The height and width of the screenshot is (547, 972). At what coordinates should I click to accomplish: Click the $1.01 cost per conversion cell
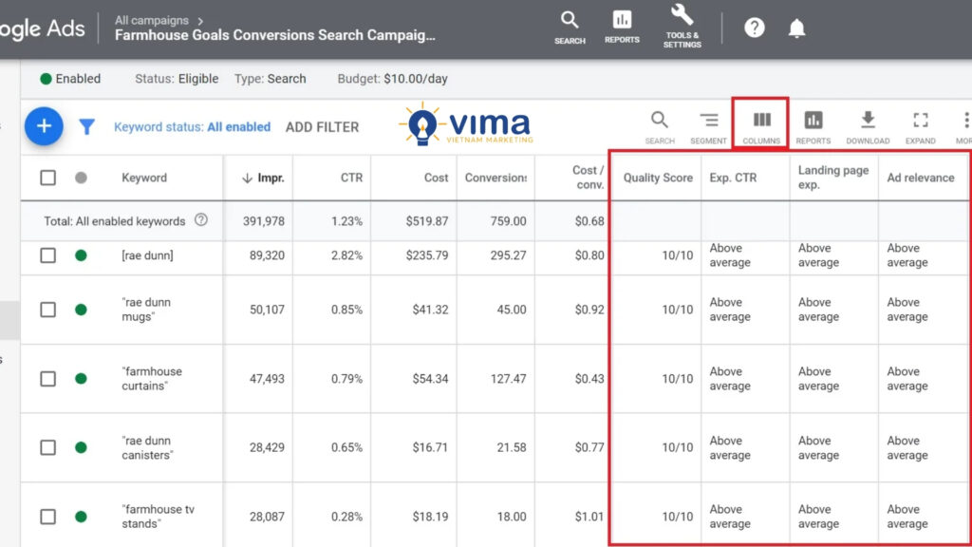click(589, 516)
